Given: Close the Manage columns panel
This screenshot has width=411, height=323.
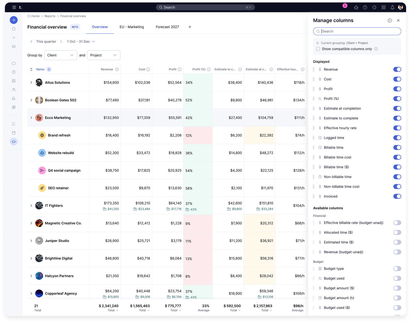Looking at the screenshot, I should [x=398, y=21].
